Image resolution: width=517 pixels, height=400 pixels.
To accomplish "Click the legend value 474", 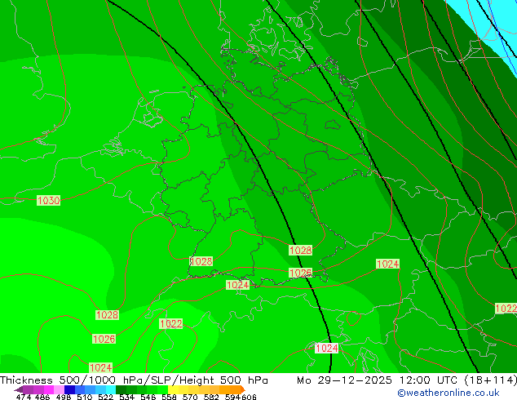I will pyautogui.click(x=24, y=397).
